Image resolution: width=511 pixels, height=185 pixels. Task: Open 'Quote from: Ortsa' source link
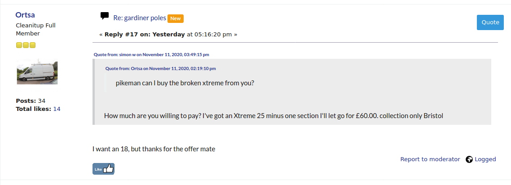[160, 68]
